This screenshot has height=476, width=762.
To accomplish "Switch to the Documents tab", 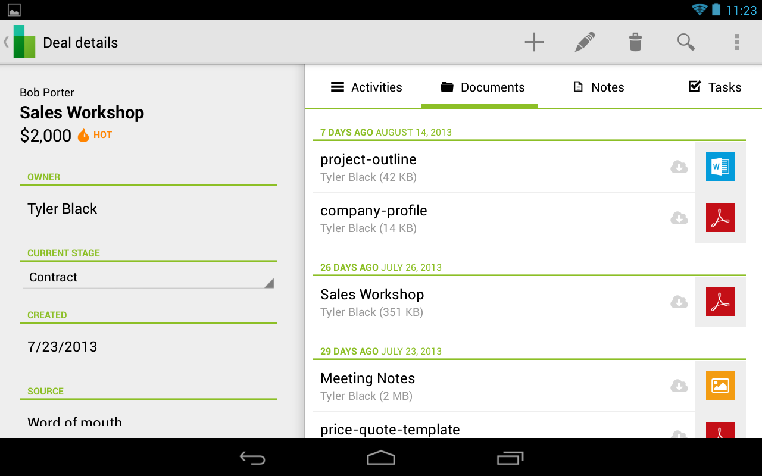I will [482, 87].
